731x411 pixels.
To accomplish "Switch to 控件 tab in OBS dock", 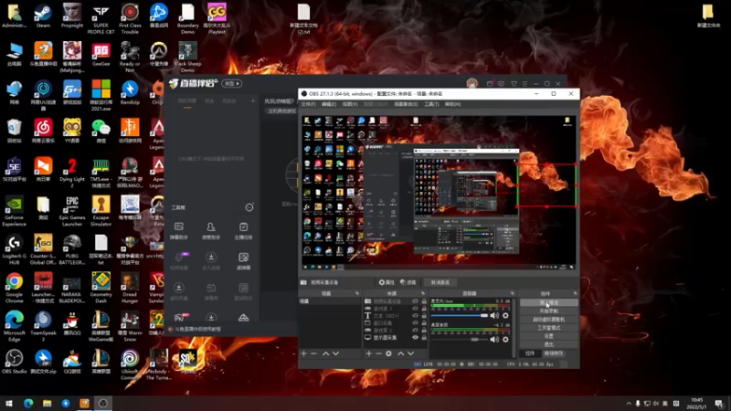I will pos(530,353).
